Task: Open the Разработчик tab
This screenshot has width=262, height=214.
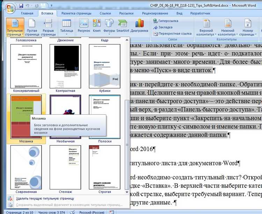Action: tap(200, 13)
